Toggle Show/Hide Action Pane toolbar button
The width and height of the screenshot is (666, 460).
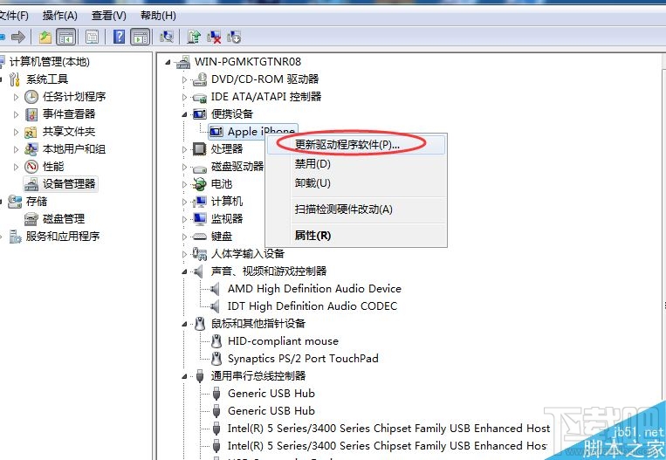pyautogui.click(x=141, y=38)
